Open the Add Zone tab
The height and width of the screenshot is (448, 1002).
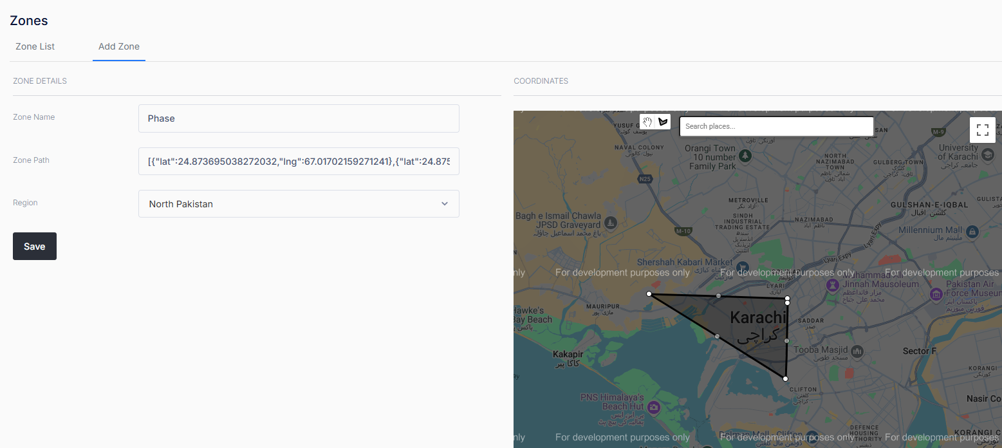(119, 46)
